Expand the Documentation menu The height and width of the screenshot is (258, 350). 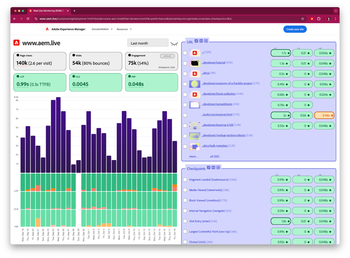[x=102, y=29]
